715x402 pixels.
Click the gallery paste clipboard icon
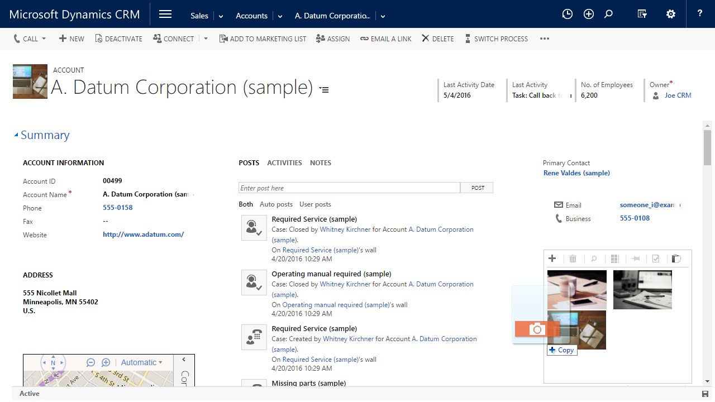pos(676,259)
